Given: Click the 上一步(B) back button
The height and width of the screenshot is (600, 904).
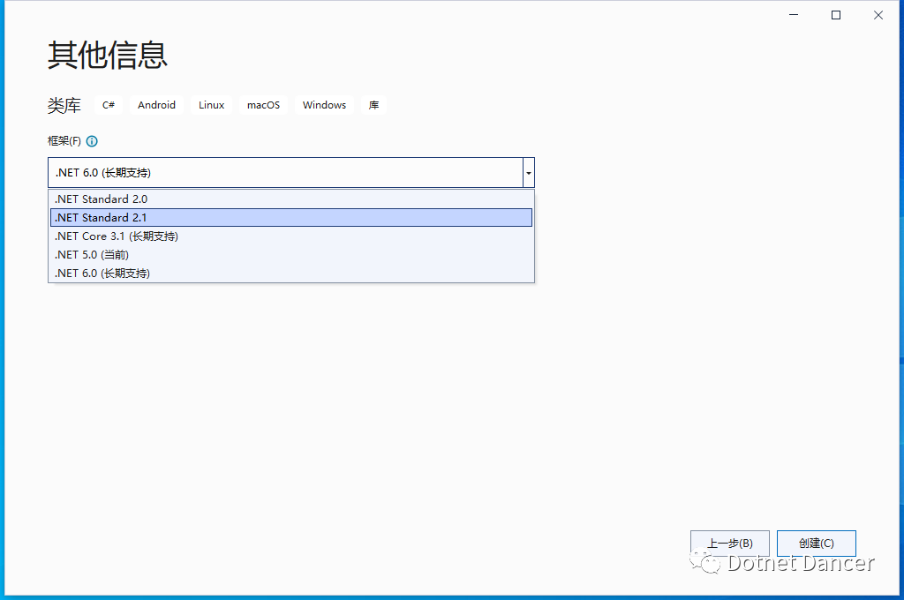Looking at the screenshot, I should tap(730, 544).
